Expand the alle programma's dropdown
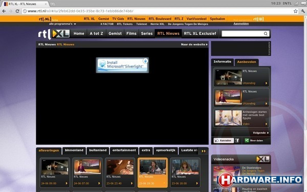 pyautogui.click(x=62, y=24)
